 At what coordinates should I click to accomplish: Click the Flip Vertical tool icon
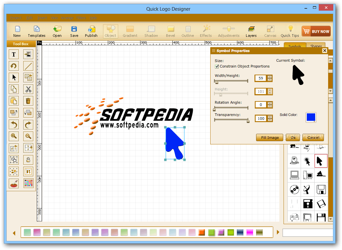pyautogui.click(x=28, y=148)
